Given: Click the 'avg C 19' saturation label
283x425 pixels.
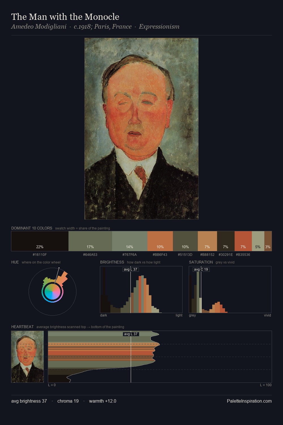Looking at the screenshot, I should click(x=201, y=269).
